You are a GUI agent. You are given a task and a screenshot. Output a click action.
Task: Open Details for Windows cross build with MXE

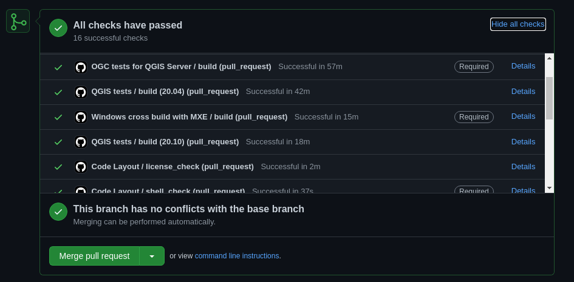[523, 116]
